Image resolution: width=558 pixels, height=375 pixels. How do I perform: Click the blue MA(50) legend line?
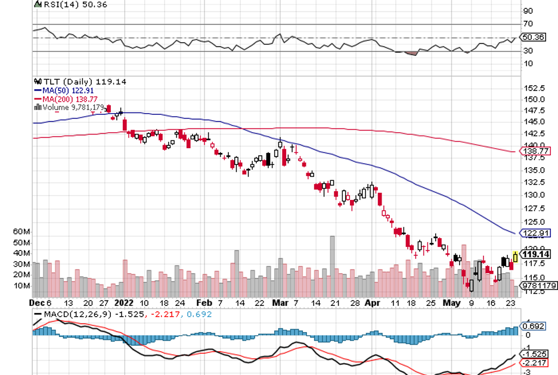pyautogui.click(x=38, y=90)
